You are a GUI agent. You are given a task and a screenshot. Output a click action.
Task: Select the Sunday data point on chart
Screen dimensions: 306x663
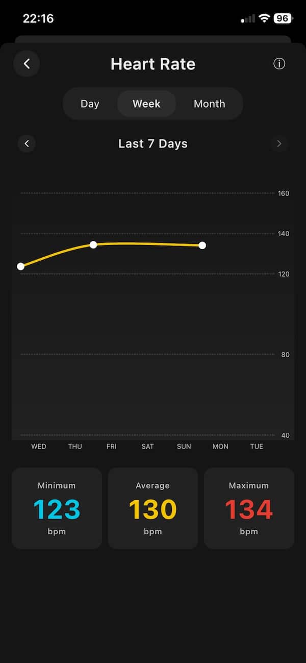click(x=202, y=245)
